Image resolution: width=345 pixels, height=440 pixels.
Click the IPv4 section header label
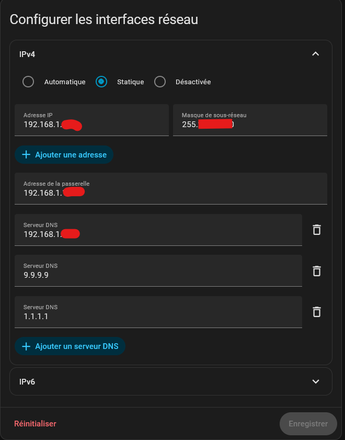(x=27, y=54)
